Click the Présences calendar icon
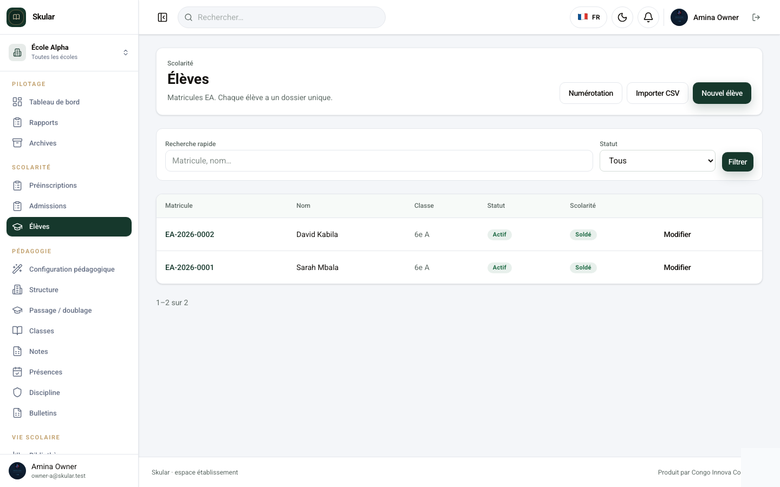Viewport: 780px width, 487px height. click(x=17, y=372)
